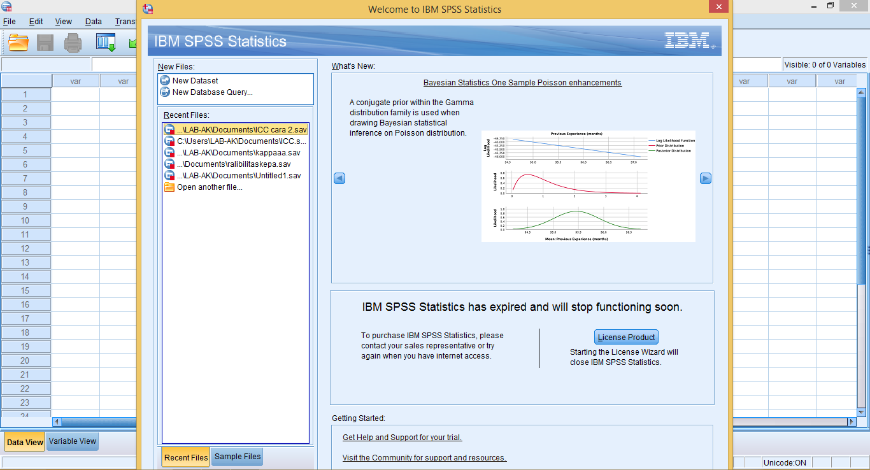The width and height of the screenshot is (870, 470).
Task: Click the horizontal scrollbar left arrow
Action: pos(57,422)
